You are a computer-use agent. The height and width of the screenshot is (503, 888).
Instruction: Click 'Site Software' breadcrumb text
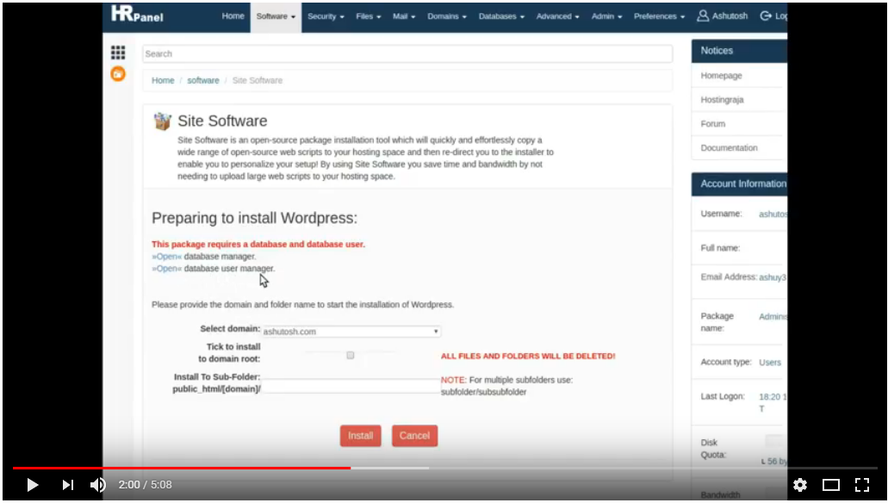click(x=258, y=80)
